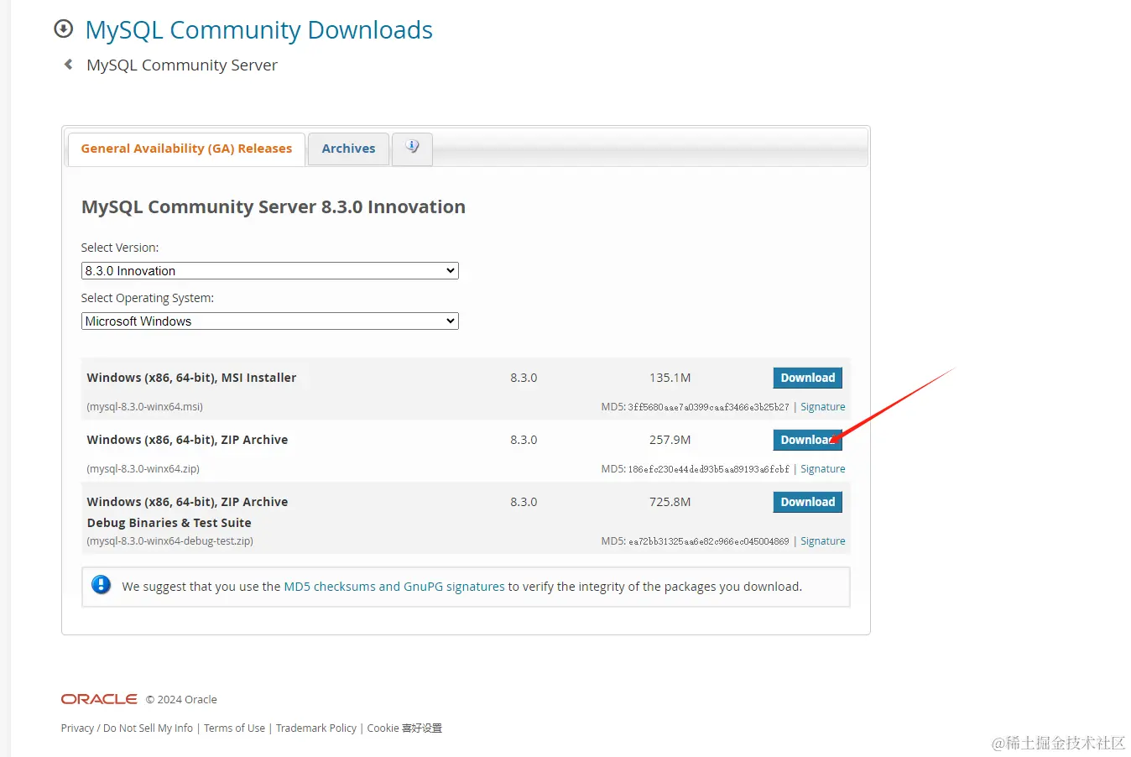Open the Terms of Use link
The image size is (1131, 757).
[x=234, y=728]
